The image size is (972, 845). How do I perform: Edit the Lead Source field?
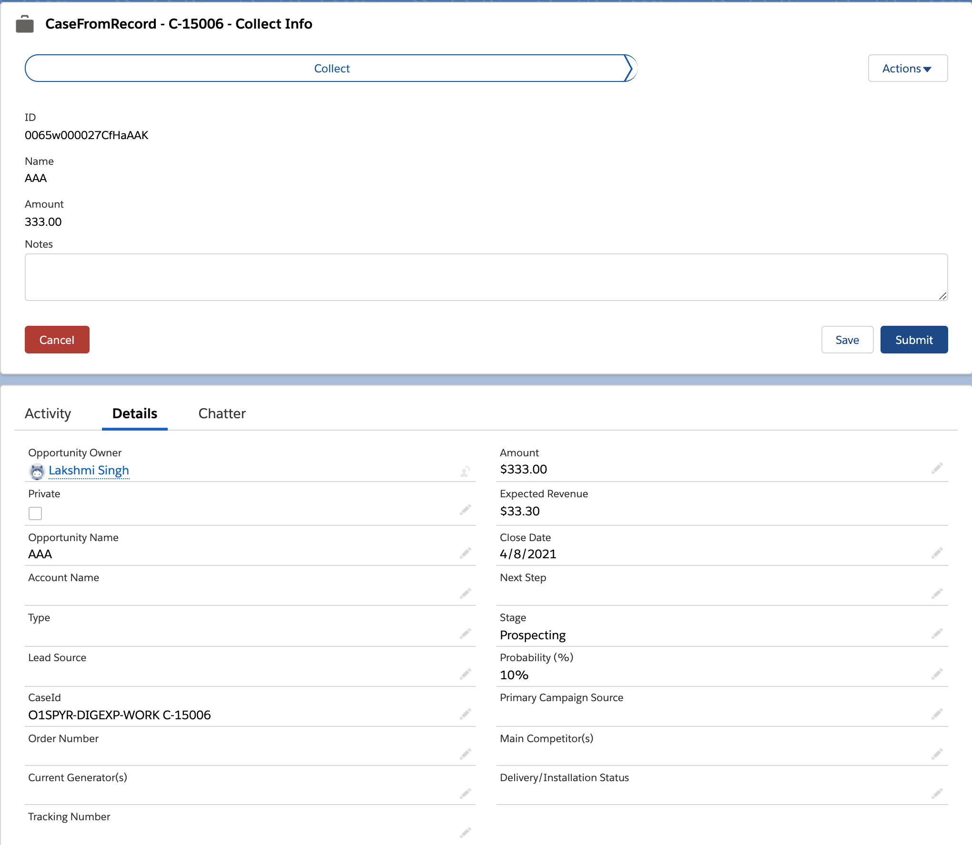[465, 674]
